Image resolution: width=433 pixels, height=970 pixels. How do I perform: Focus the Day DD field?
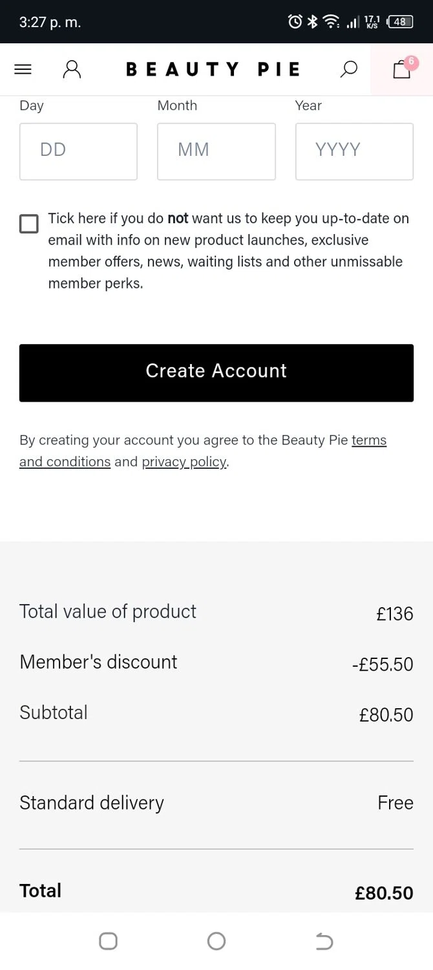point(78,151)
